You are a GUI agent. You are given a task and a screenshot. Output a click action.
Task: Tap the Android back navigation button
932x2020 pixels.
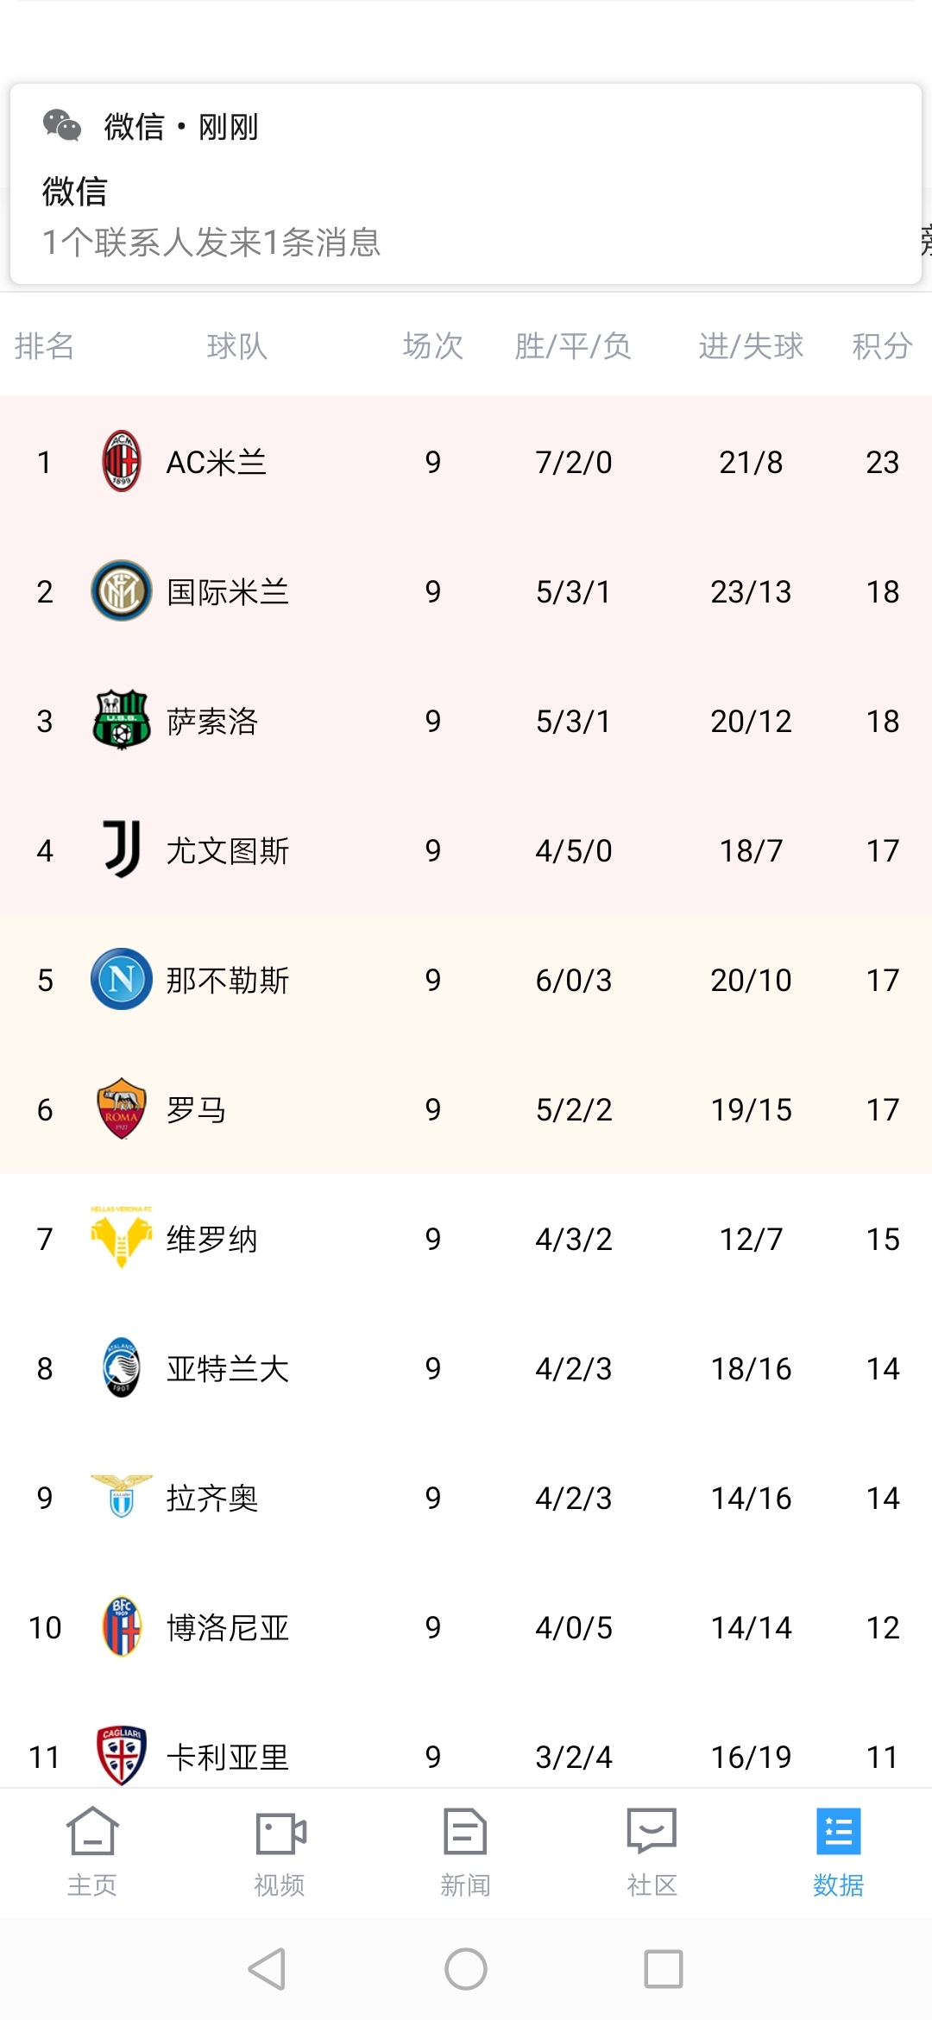[x=268, y=1969]
